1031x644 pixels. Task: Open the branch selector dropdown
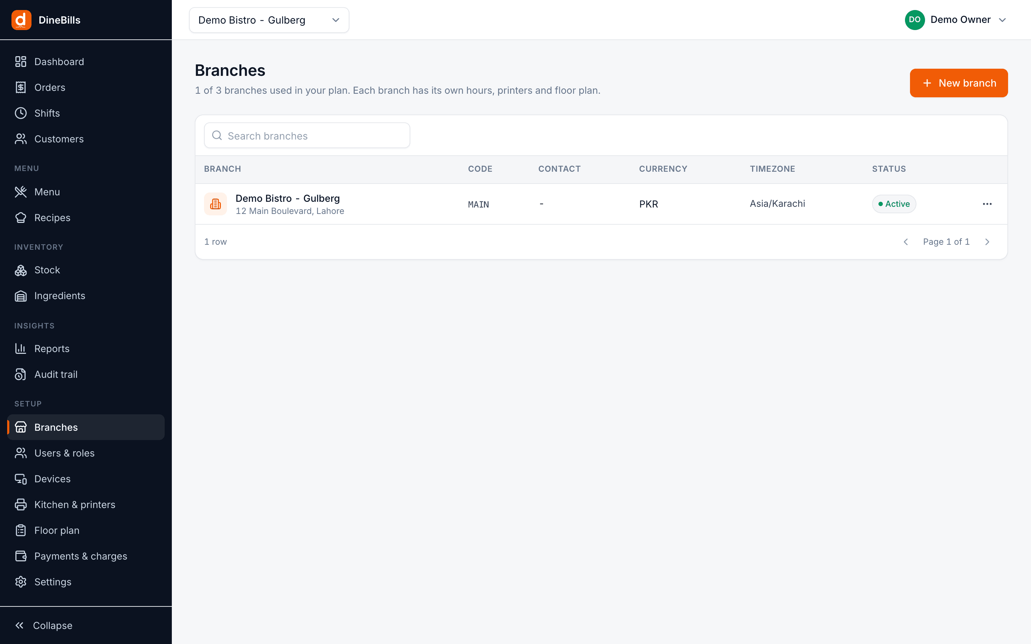point(269,20)
